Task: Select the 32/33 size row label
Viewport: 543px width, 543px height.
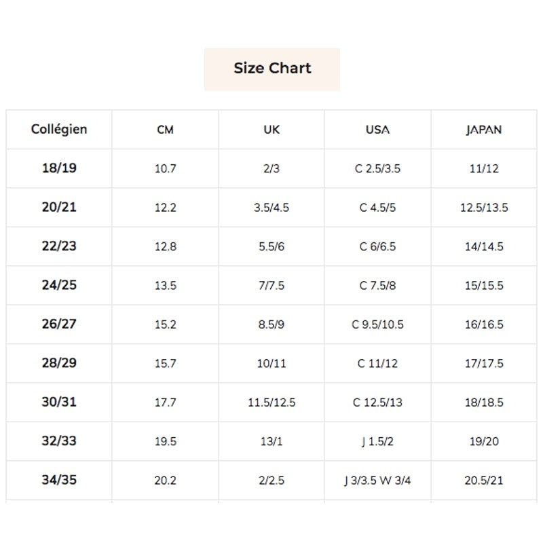Action: tap(59, 441)
